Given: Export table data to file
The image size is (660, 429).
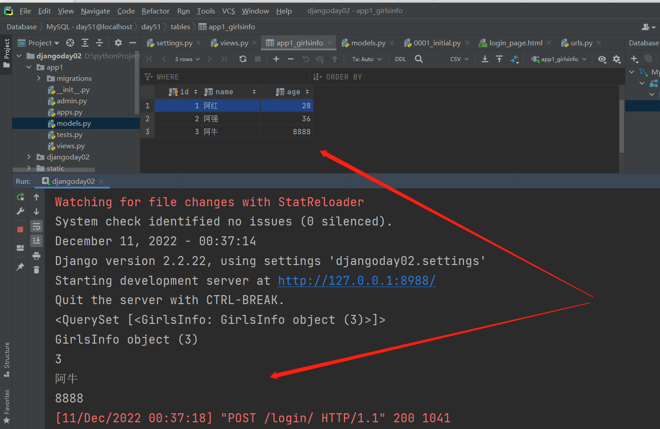Looking at the screenshot, I should [485, 59].
